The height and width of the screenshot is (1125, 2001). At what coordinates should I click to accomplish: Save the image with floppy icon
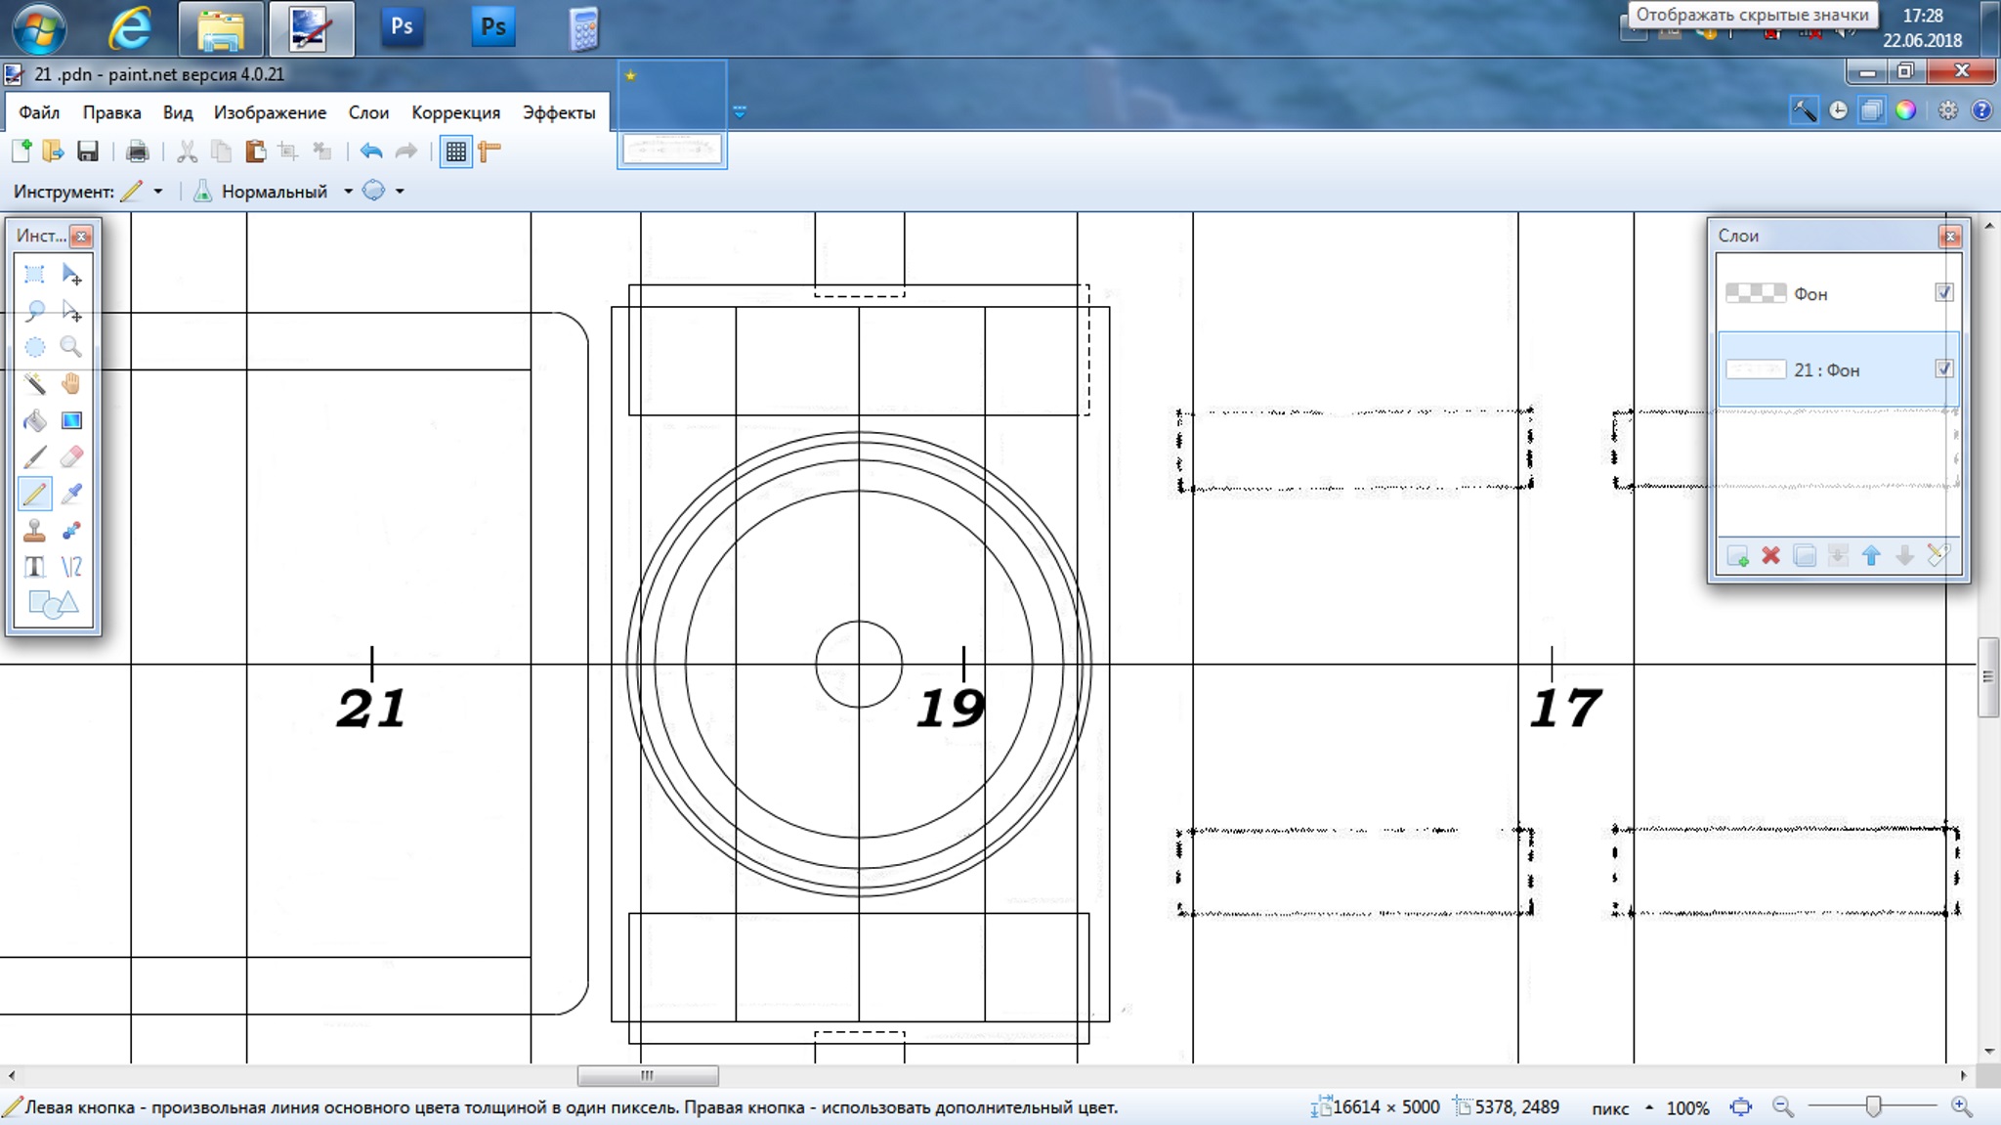coord(88,151)
